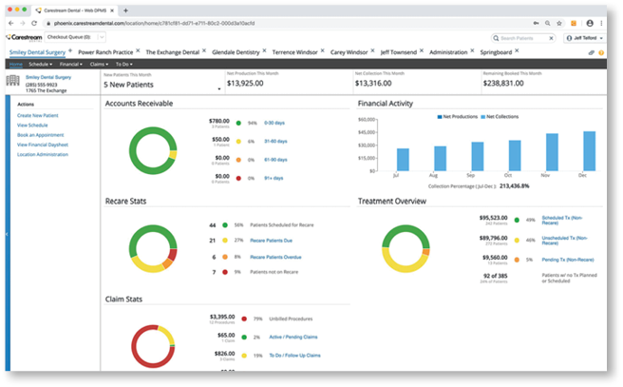Screen dimensions: 623x387
Task: Click the building icon beside Smiley Dental Surgery
Action: 12,80
